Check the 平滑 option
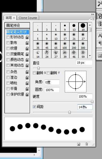This screenshot has width=102, height=159. pyautogui.click(x=8, y=89)
